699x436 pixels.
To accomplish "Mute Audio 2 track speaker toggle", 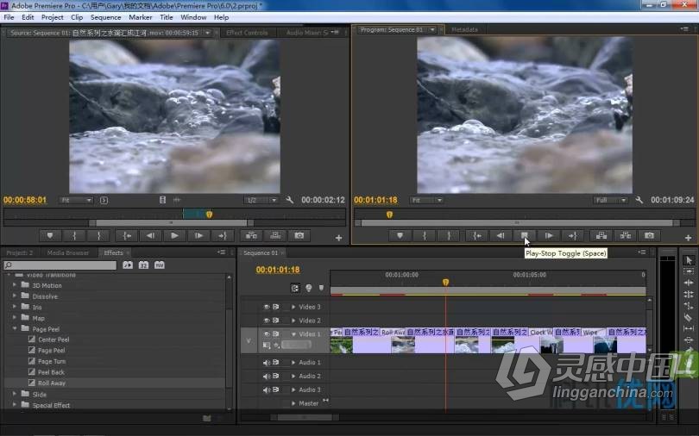I will pyautogui.click(x=266, y=377).
